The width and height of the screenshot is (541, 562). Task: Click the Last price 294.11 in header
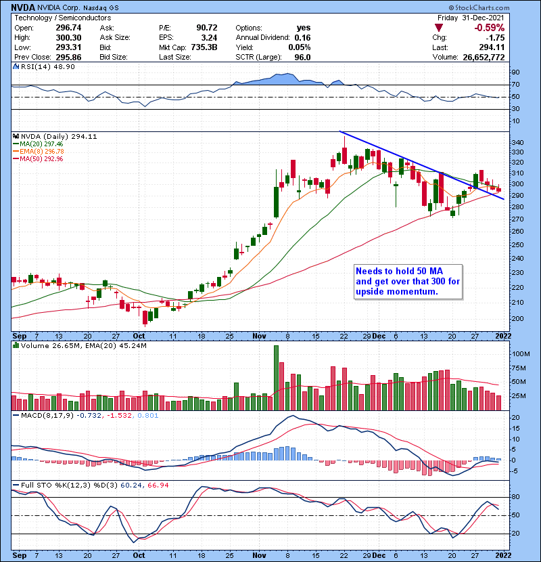pos(492,47)
